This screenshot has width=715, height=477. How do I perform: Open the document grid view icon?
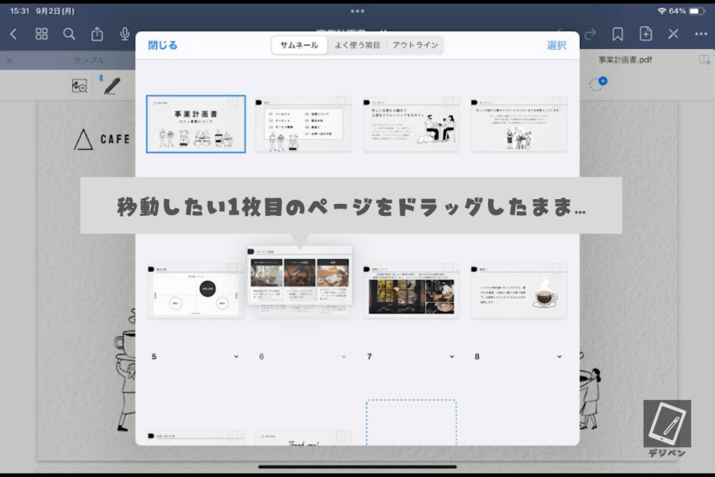coord(42,34)
